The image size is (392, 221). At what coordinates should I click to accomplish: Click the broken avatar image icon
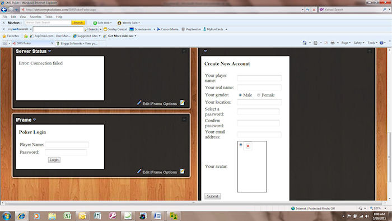(248, 146)
